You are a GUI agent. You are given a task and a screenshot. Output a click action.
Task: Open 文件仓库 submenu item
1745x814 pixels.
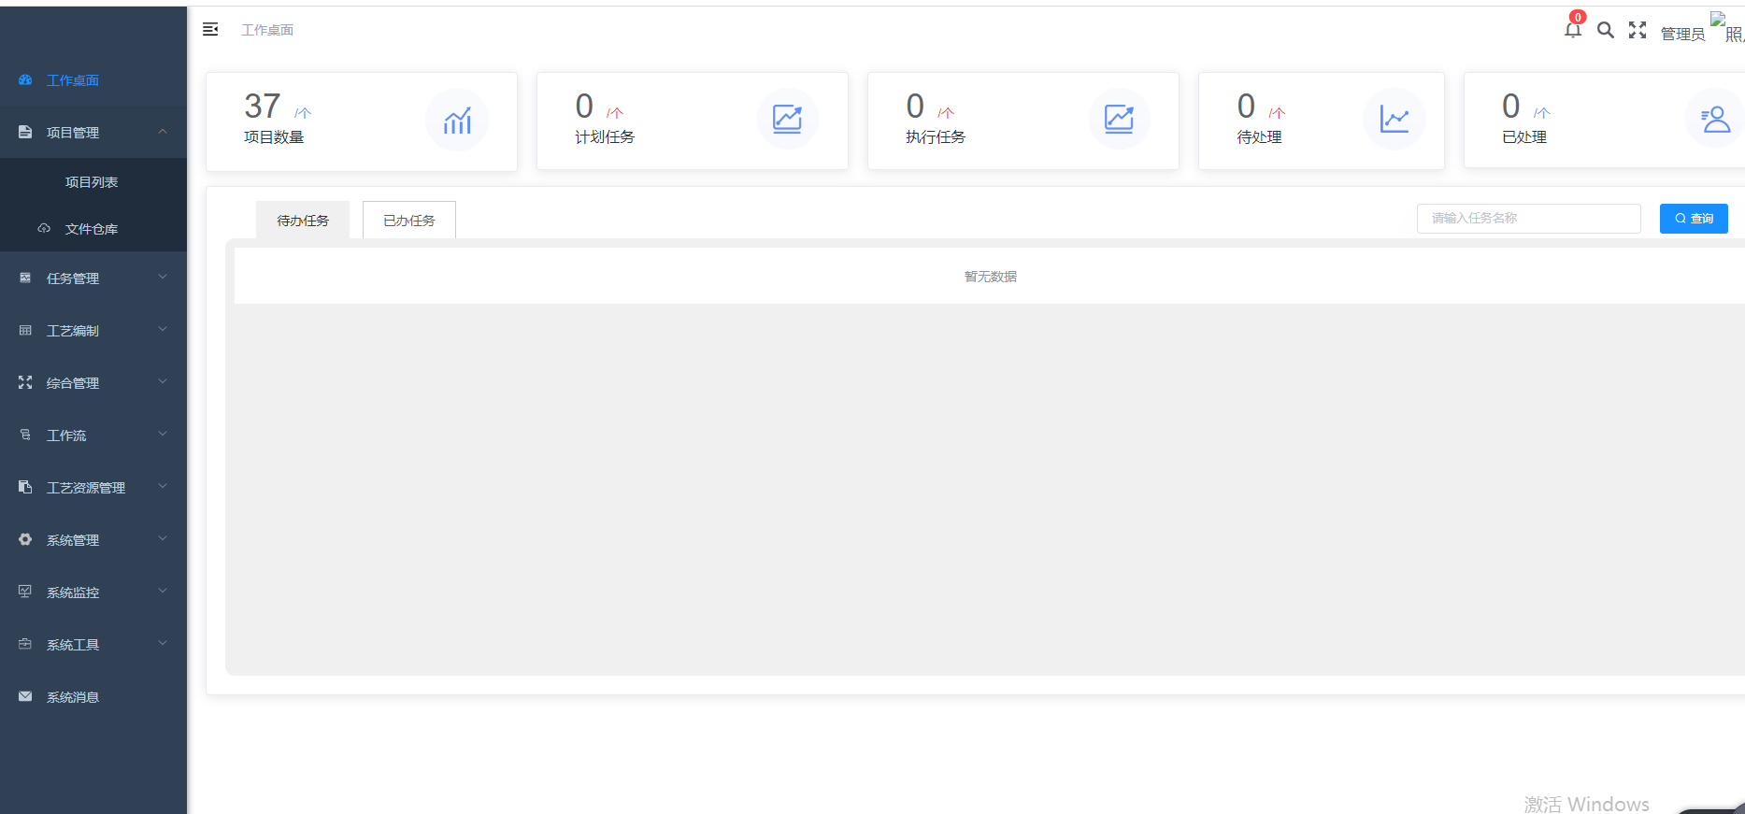[x=93, y=229]
